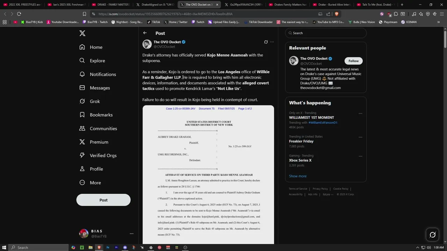Click the large Post button
The width and height of the screenshot is (447, 251).
103,200
